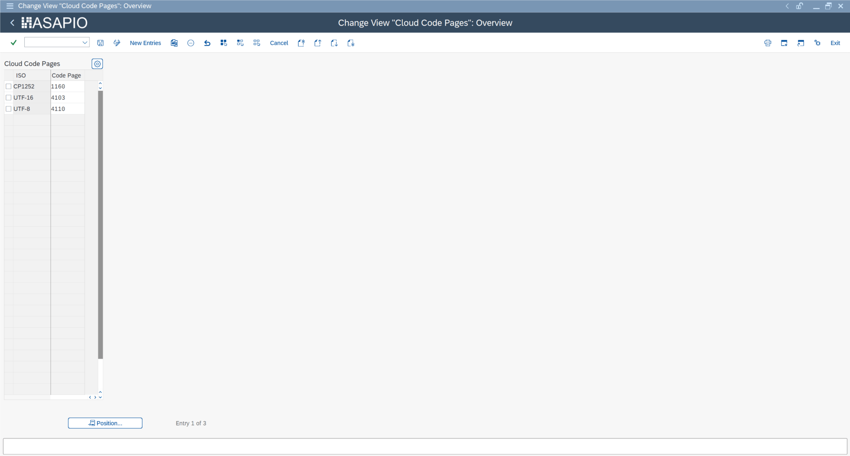Viewport: 850px width, 456px height.
Task: Click the Undo change arrow icon
Action: (x=207, y=43)
